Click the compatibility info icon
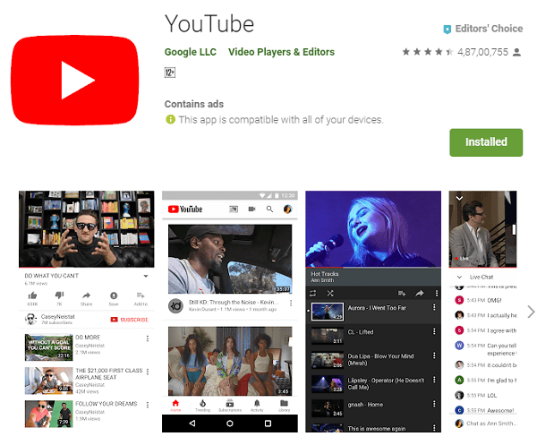This screenshot has height=445, width=537. point(170,120)
